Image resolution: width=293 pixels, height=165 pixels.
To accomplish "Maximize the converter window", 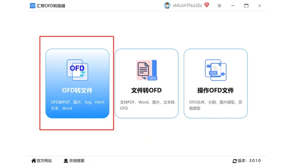I will click(246, 5).
